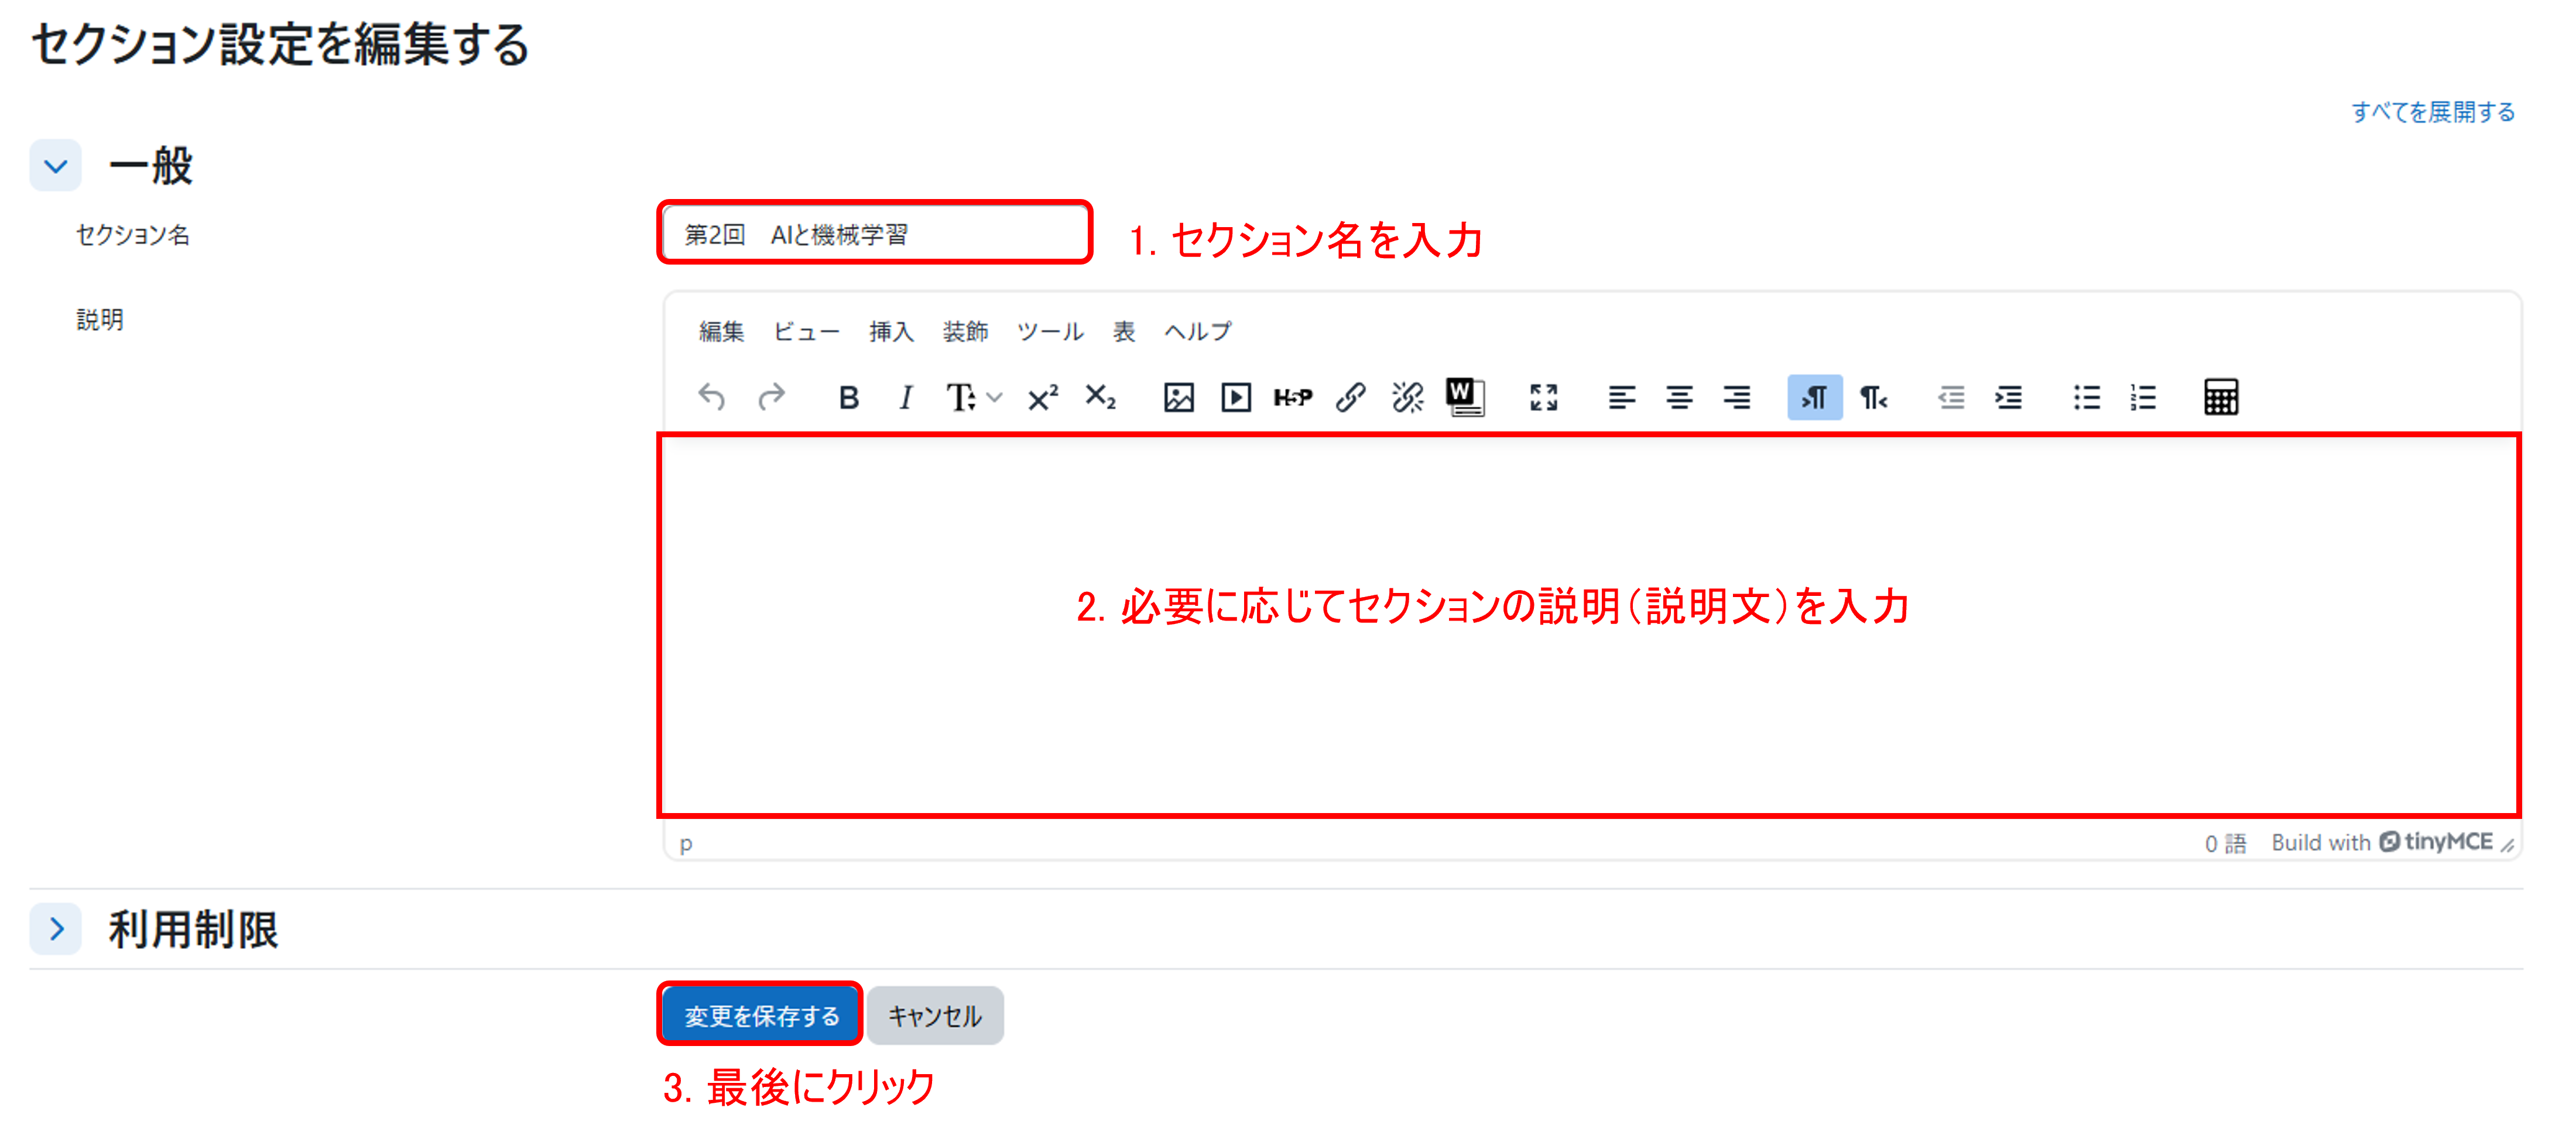Open the ビュー menu
Image resolution: width=2576 pixels, height=1135 pixels.
pyautogui.click(x=806, y=331)
